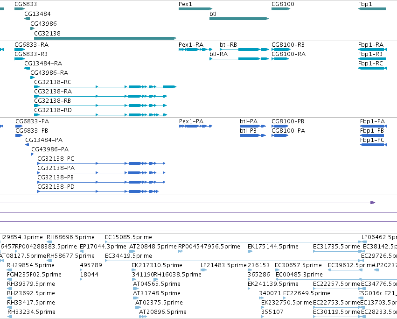Viewport: 397px width, 319px height.
Task: Select the EC22649.5prime EST label
Action: coord(306,293)
